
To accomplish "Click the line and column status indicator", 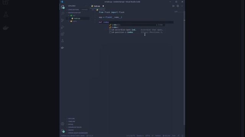I will pos(131,135).
